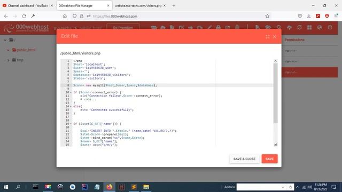The height and width of the screenshot is (192, 342).
Task: Expand the tmp folder chevron
Action: tap(9, 60)
